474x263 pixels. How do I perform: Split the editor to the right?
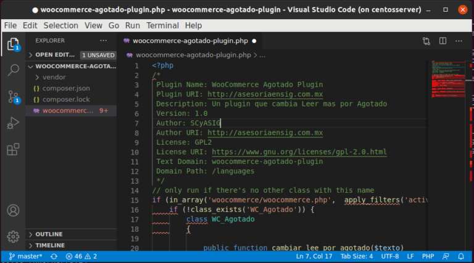443,41
